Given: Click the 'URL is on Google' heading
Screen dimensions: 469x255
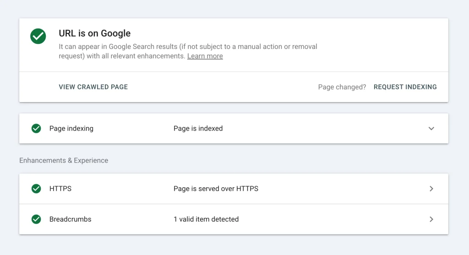Looking at the screenshot, I should click(94, 33).
